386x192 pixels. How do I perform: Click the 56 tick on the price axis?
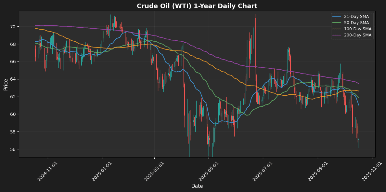tap(14, 149)
